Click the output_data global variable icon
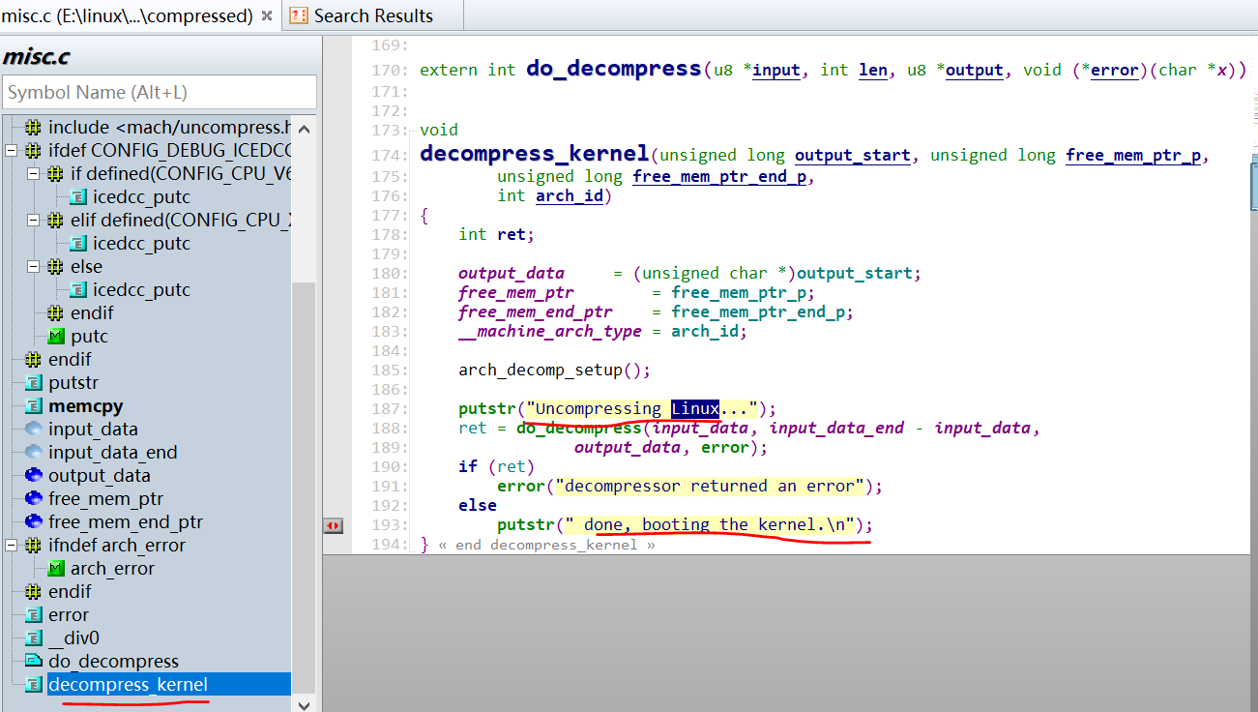The height and width of the screenshot is (712, 1258). pos(34,476)
